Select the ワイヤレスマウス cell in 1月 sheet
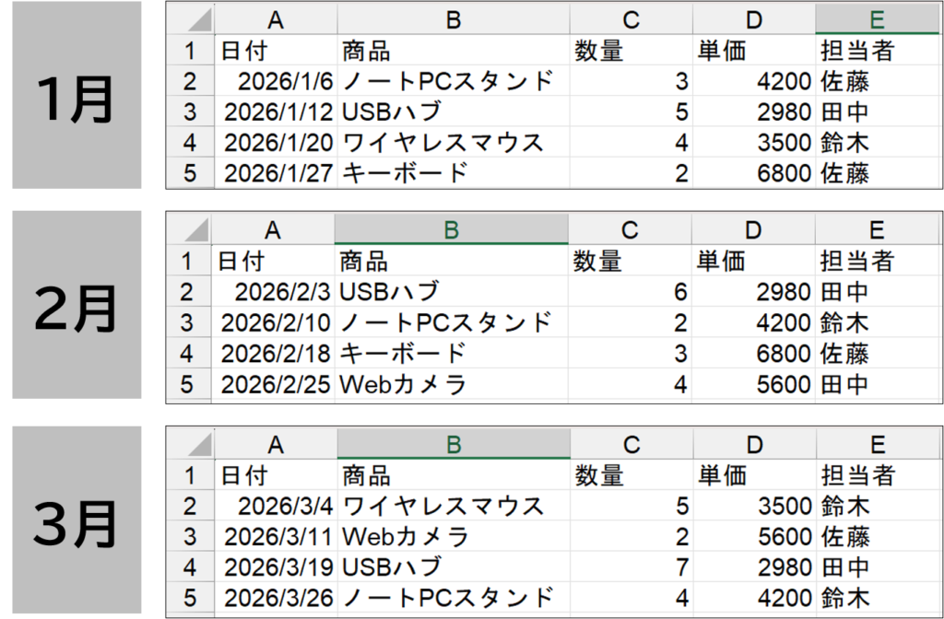944x619 pixels. click(454, 143)
